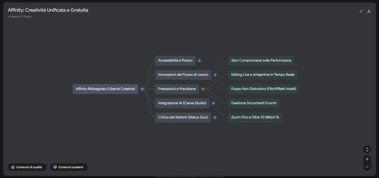The width and height of the screenshot is (379, 178).
Task: Click the Zoom Fino a Oltre 10 Milioni % node
Action: click(255, 117)
